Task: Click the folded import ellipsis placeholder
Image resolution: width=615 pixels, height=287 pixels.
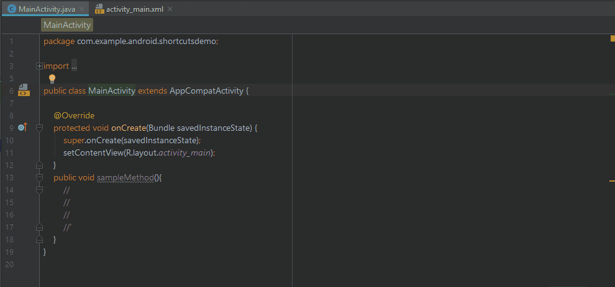Action: pyautogui.click(x=74, y=66)
